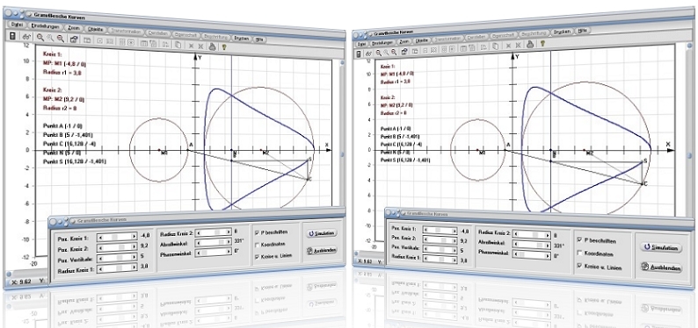Click the printer icon in right window toolbar
698x328 pixels.
(x=530, y=44)
